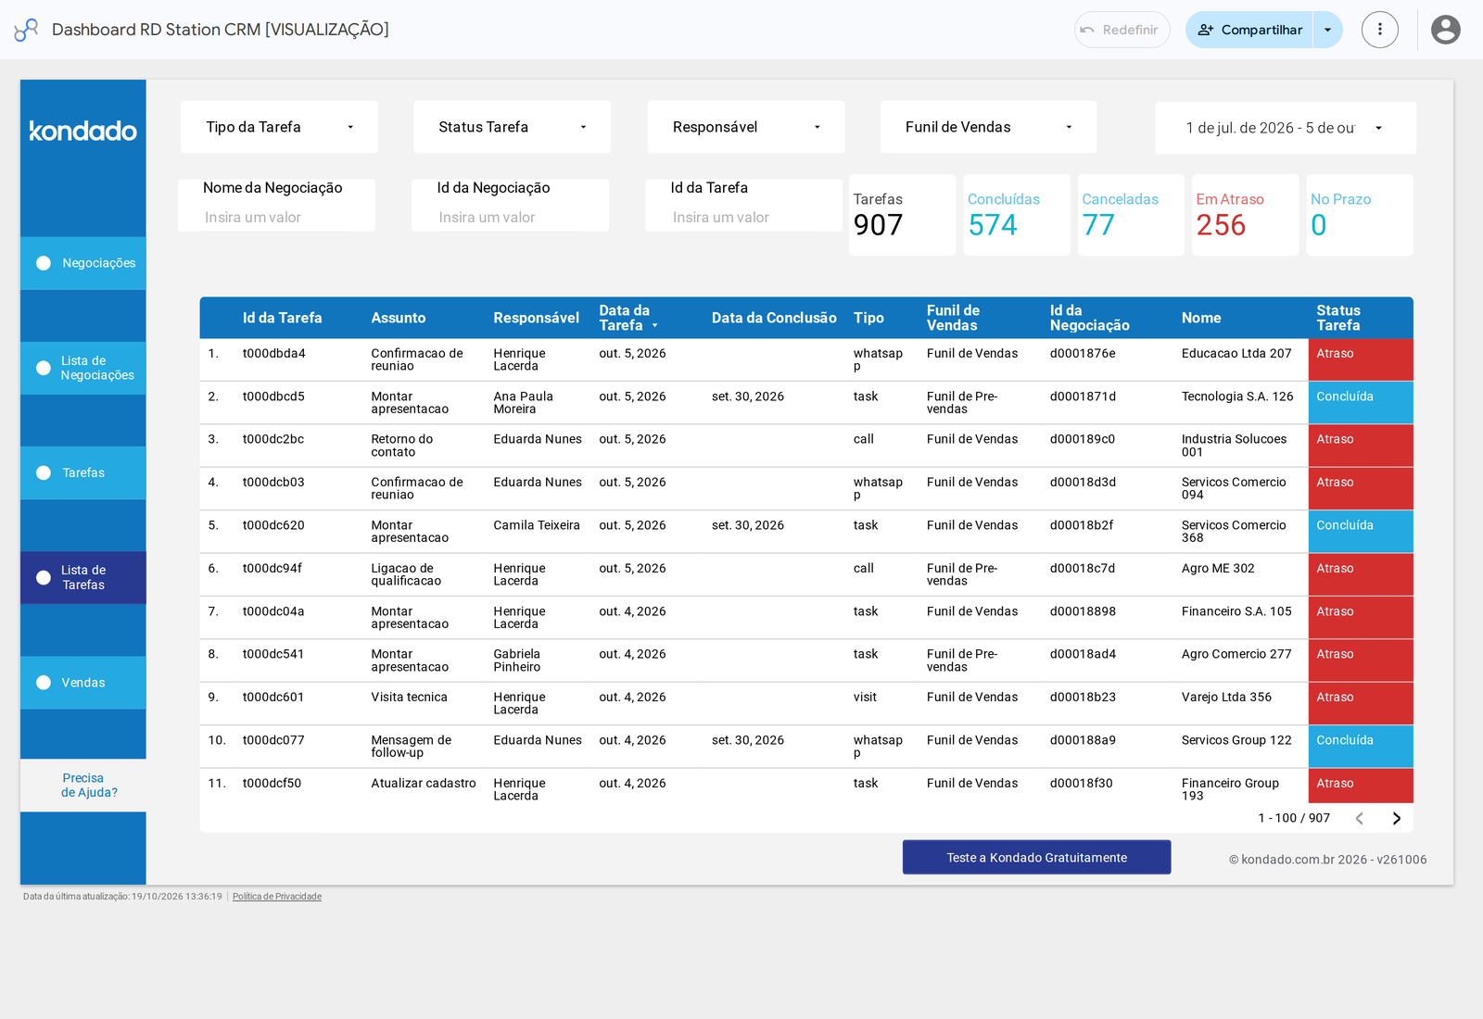Viewport: 1483px width, 1019px height.
Task: Open the Responsável filter dropdown
Action: point(746,127)
